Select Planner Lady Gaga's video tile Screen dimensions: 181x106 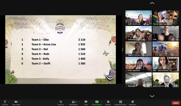[166, 18]
